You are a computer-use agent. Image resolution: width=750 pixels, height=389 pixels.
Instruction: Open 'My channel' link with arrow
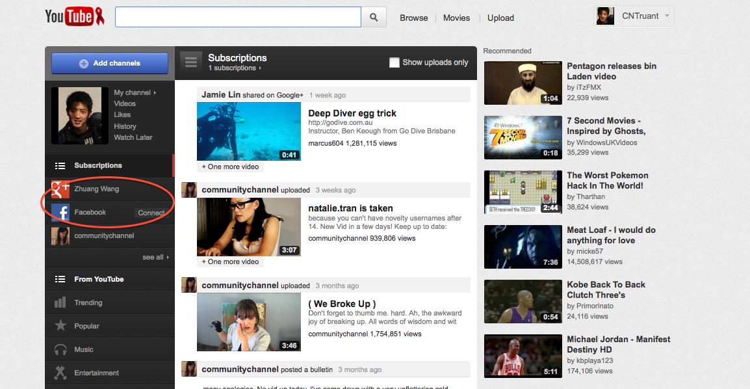tap(135, 92)
